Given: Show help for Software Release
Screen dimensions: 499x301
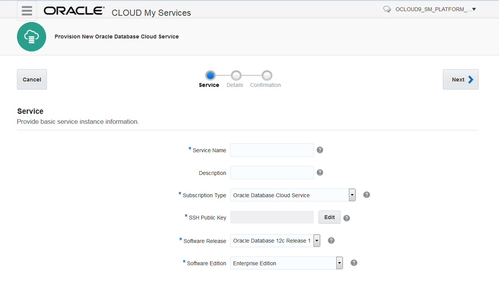Looking at the screenshot, I should tap(331, 241).
